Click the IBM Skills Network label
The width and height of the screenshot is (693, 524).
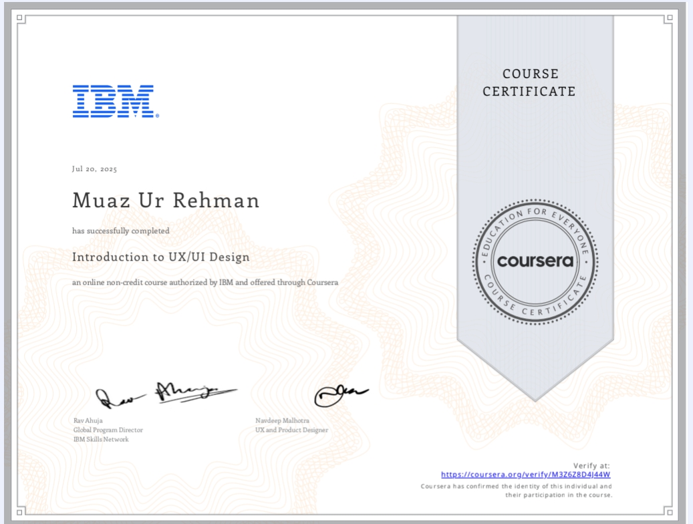pyautogui.click(x=102, y=439)
